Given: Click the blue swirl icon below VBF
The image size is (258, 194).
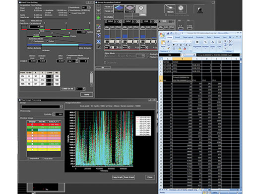Looking at the screenshot, I should tap(99, 36).
